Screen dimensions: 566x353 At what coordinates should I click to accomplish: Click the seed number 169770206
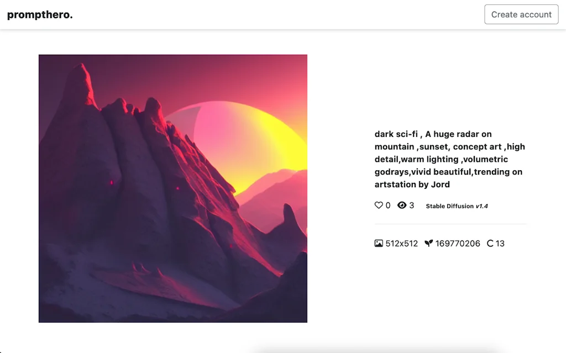click(458, 244)
